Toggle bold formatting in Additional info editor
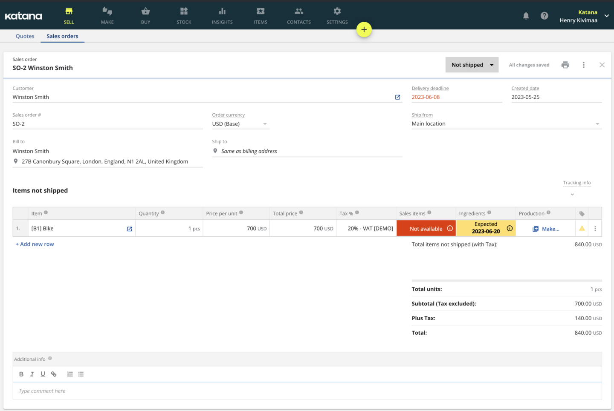 pos(21,374)
